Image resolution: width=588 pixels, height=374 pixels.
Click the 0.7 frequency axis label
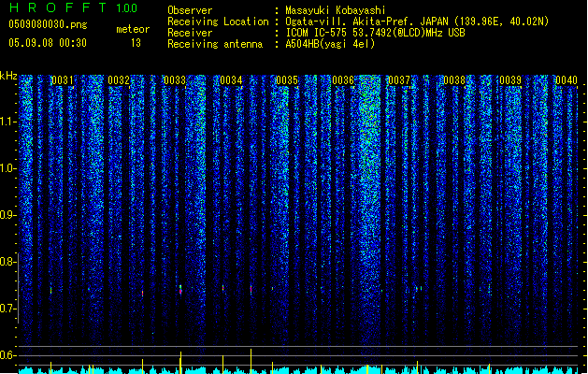(7, 309)
